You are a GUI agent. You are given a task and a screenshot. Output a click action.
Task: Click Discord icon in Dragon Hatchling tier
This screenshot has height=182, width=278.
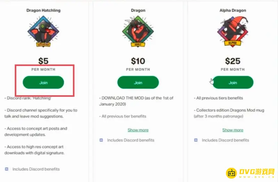[x=7, y=169]
